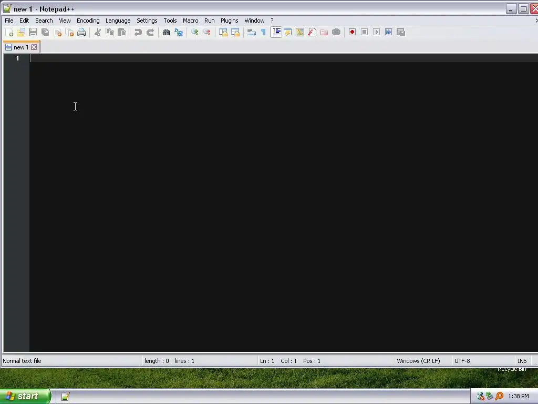Click line number 1 in margin
This screenshot has width=538, height=404.
[17, 58]
